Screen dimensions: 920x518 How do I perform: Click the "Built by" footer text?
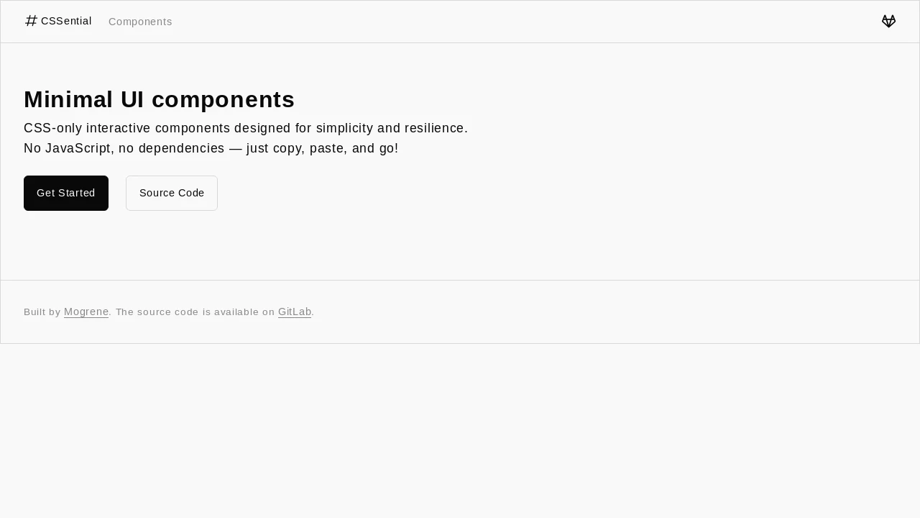42,312
